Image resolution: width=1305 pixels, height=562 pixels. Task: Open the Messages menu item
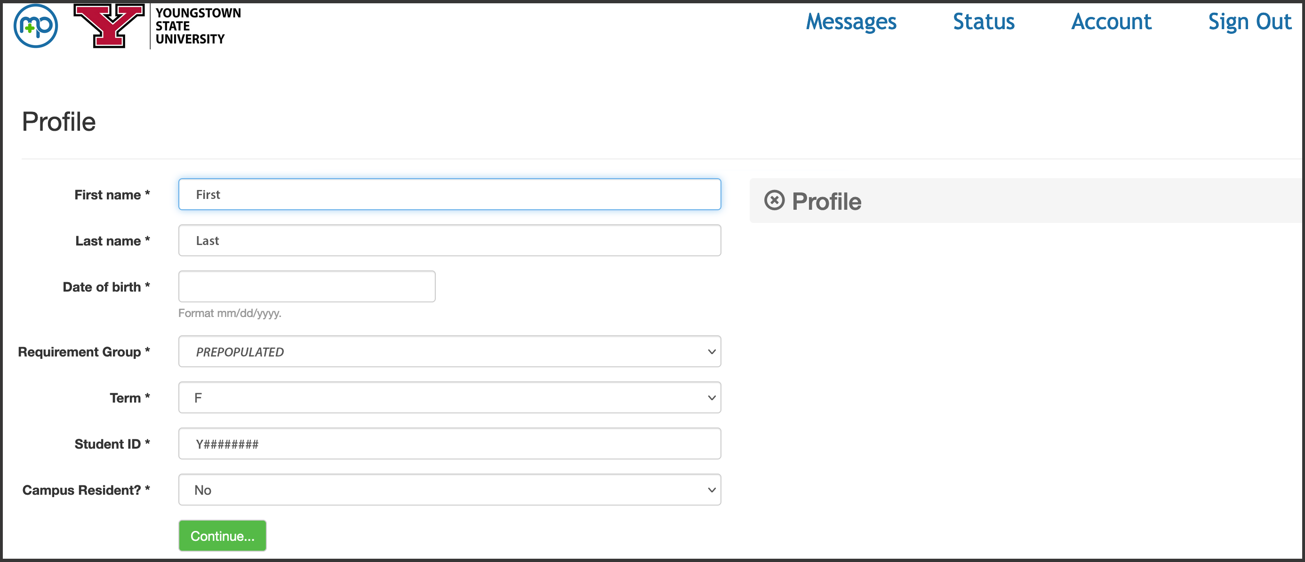click(x=851, y=22)
